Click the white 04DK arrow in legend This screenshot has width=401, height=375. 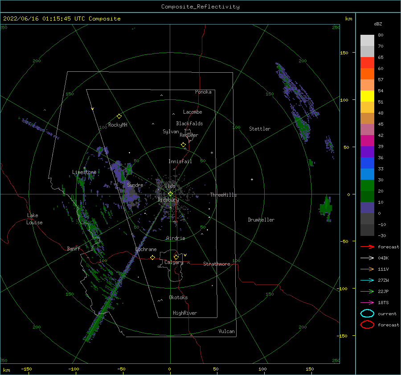[x=367, y=258]
